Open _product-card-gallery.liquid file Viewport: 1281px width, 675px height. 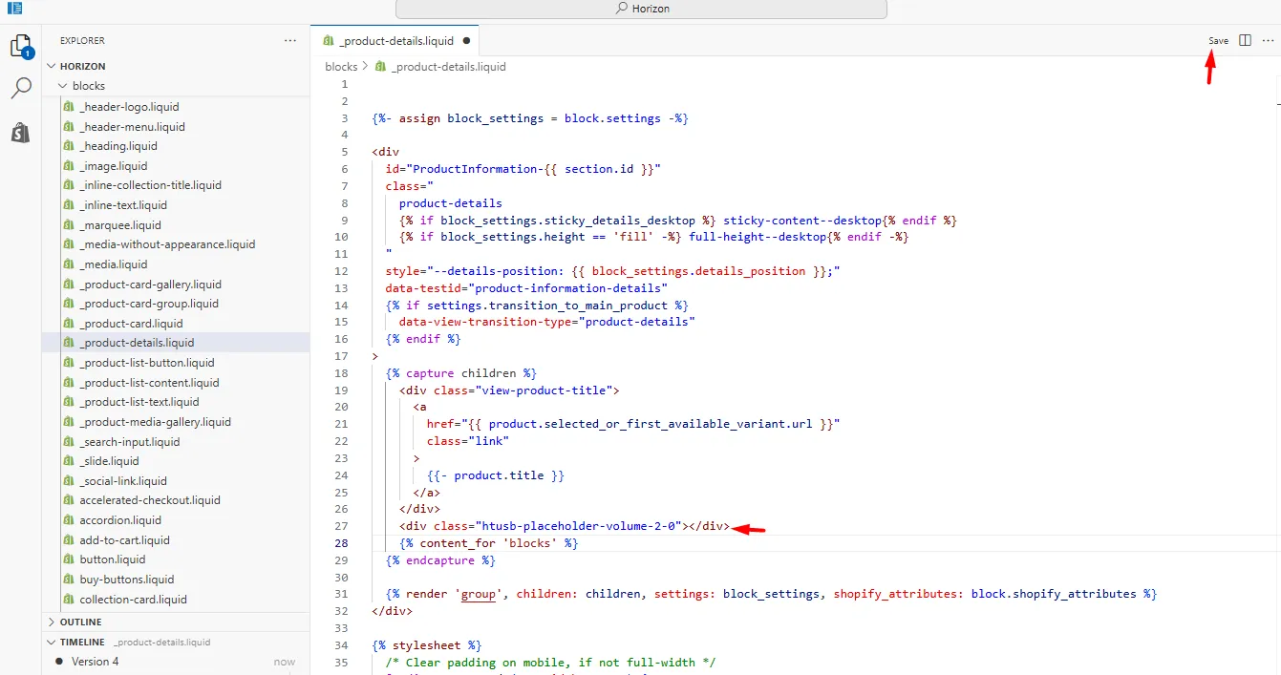tap(150, 285)
